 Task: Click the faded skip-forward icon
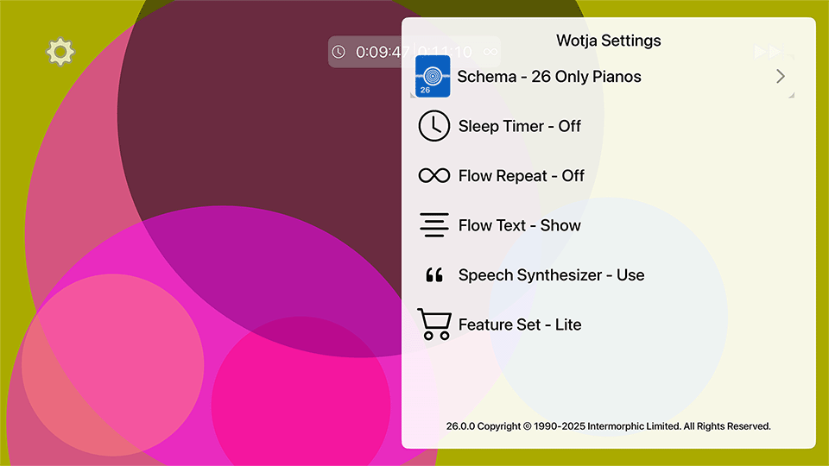tap(768, 52)
